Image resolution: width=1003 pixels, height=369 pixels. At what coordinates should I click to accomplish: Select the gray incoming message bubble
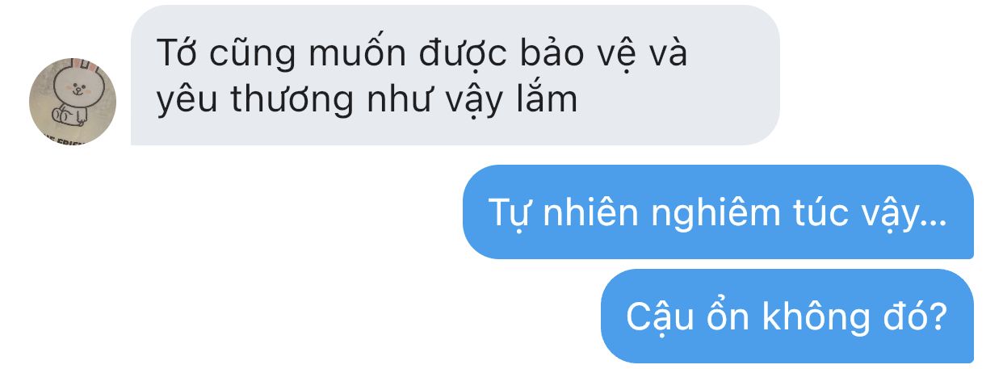[x=455, y=75]
